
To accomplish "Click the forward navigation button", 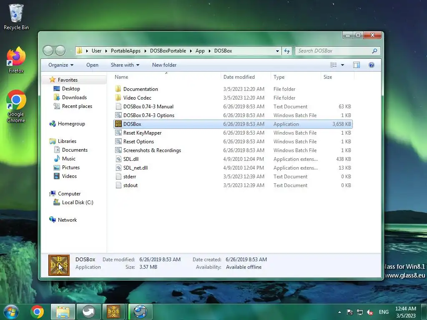I will coord(60,50).
